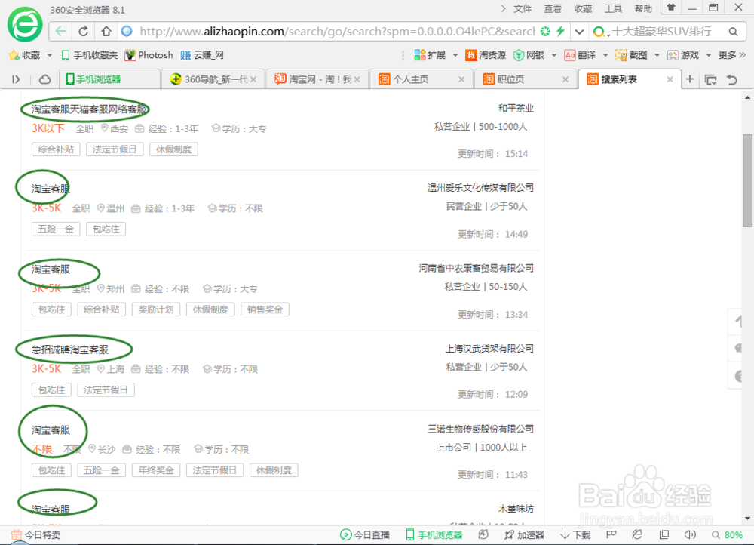Click the lightning speed-mode icon

coord(560,31)
